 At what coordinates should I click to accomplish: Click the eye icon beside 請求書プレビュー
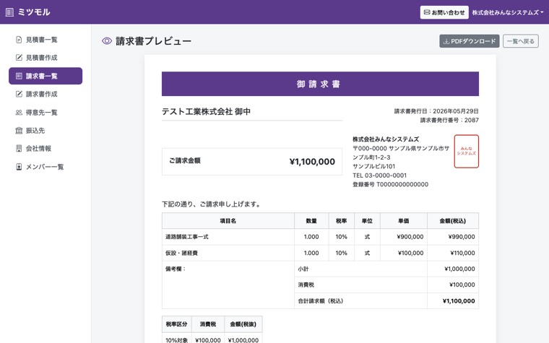pos(107,41)
